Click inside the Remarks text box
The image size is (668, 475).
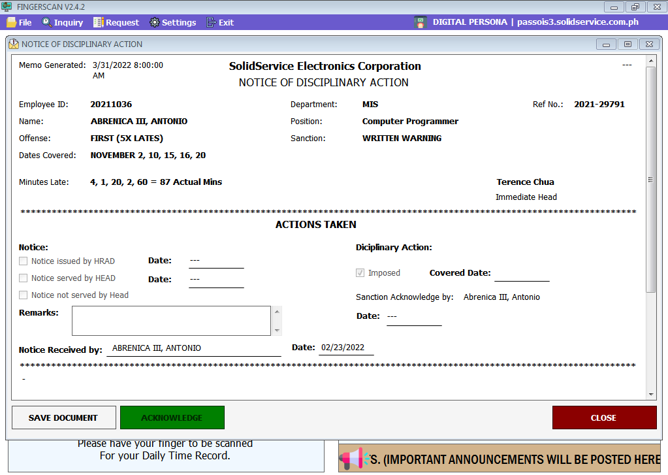click(x=171, y=321)
